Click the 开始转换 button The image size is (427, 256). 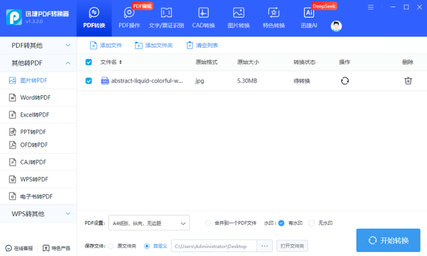[388, 240]
